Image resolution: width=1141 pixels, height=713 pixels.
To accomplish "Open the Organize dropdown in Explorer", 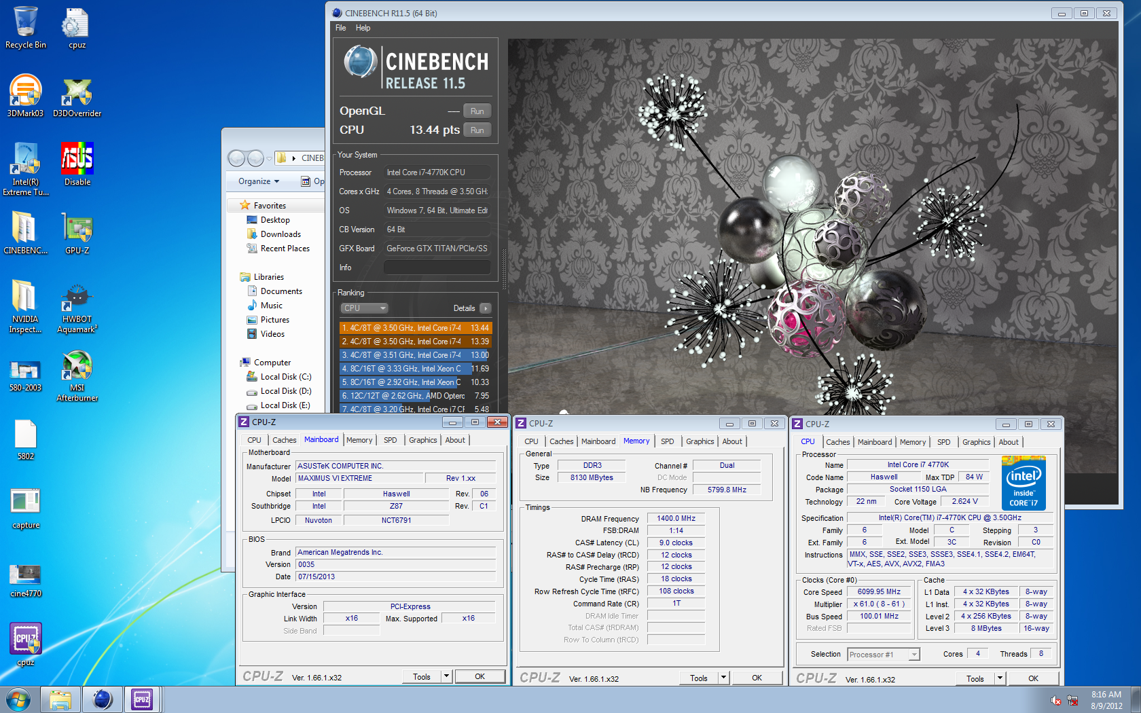I will coord(259,181).
